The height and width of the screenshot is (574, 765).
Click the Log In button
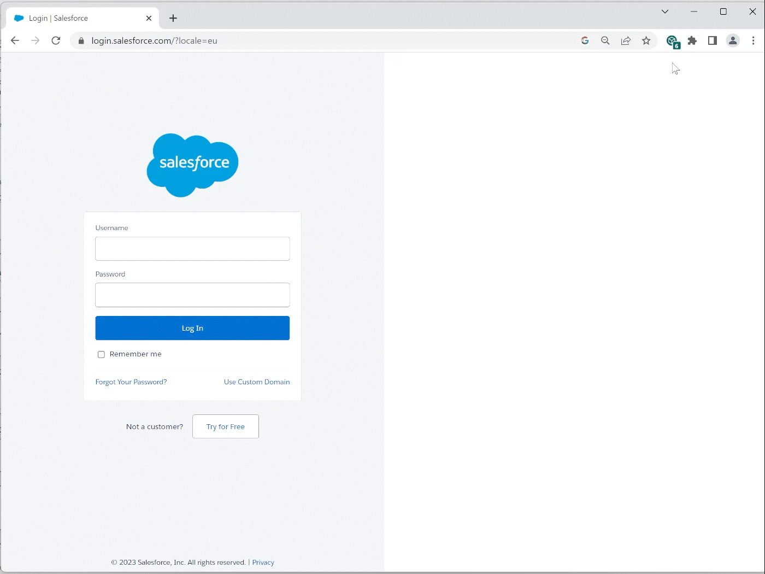(192, 328)
